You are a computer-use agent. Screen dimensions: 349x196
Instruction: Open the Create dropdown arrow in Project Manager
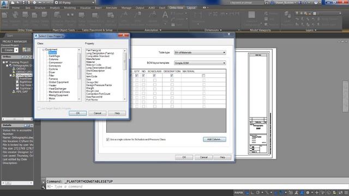(16, 50)
